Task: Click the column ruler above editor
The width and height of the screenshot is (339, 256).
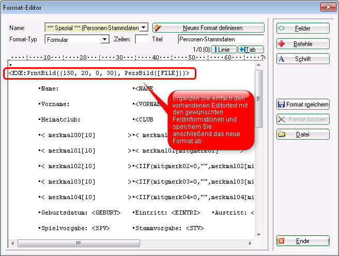Action: [137, 57]
